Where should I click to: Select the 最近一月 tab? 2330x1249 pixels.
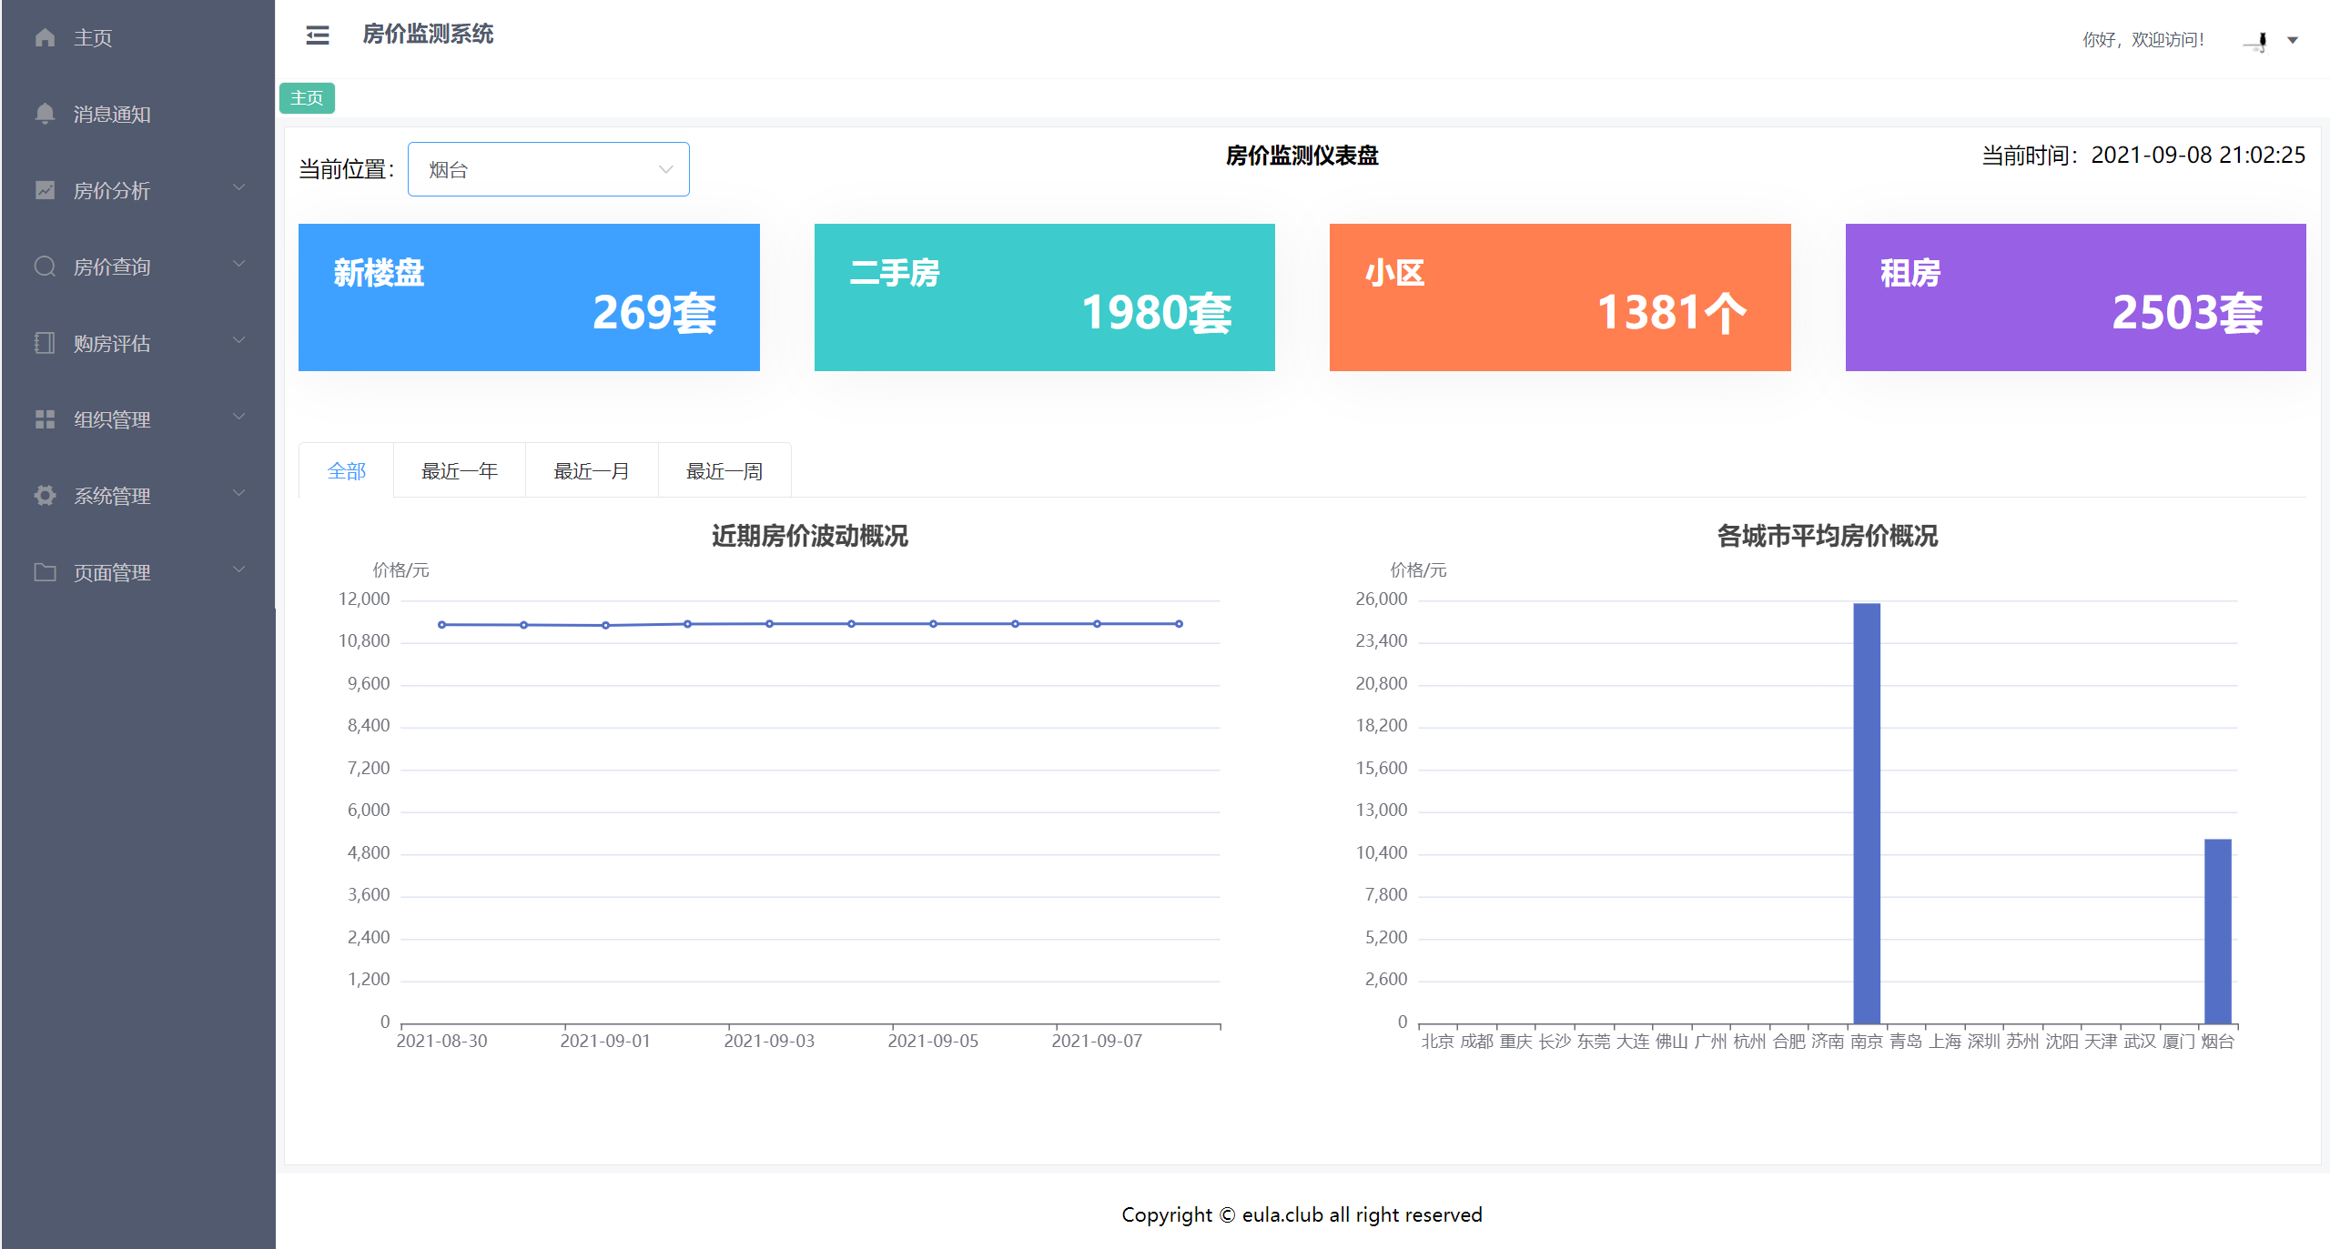592,471
